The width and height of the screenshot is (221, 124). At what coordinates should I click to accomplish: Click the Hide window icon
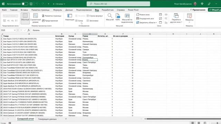pyautogui.click(x=160, y=18)
